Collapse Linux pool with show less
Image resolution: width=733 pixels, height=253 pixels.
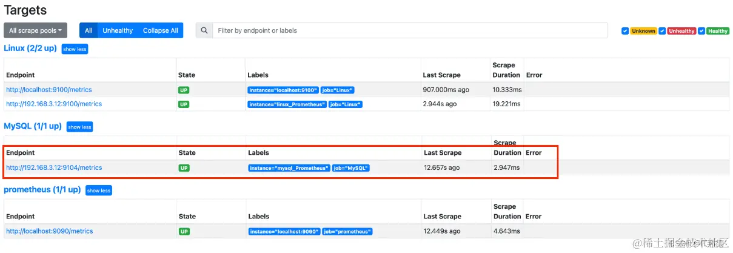pos(75,49)
